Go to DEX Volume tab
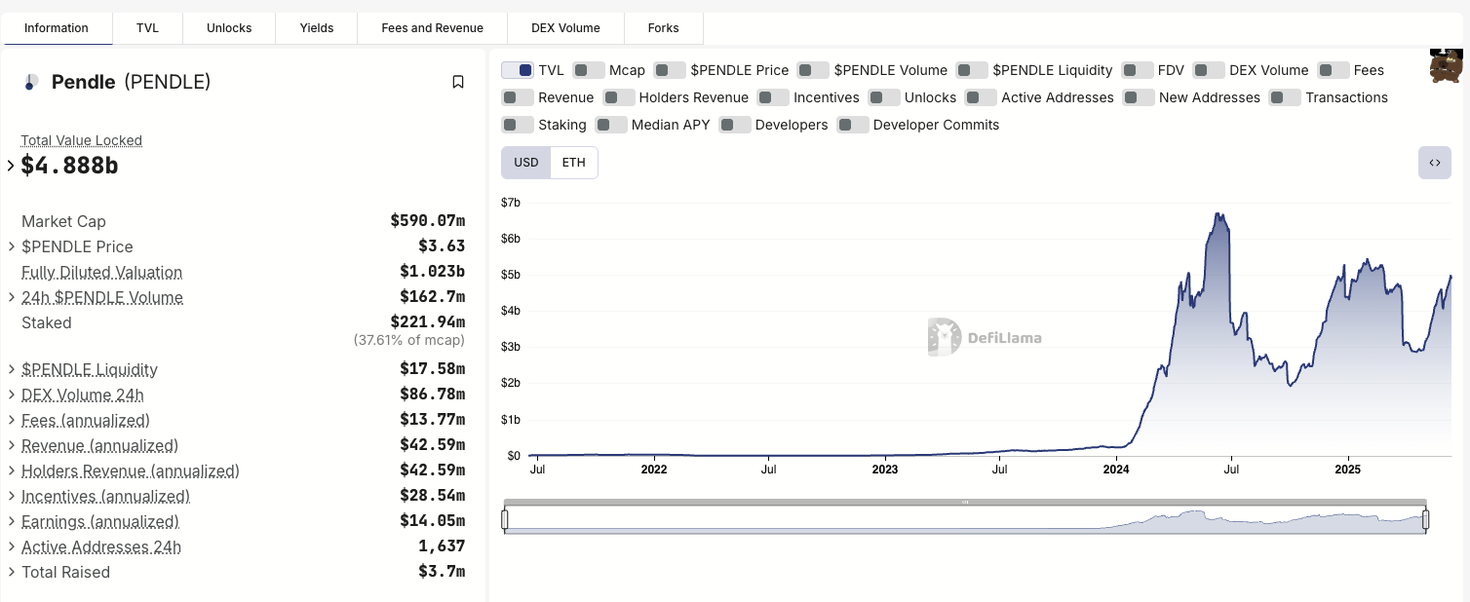This screenshot has width=1470, height=602. pos(565,28)
